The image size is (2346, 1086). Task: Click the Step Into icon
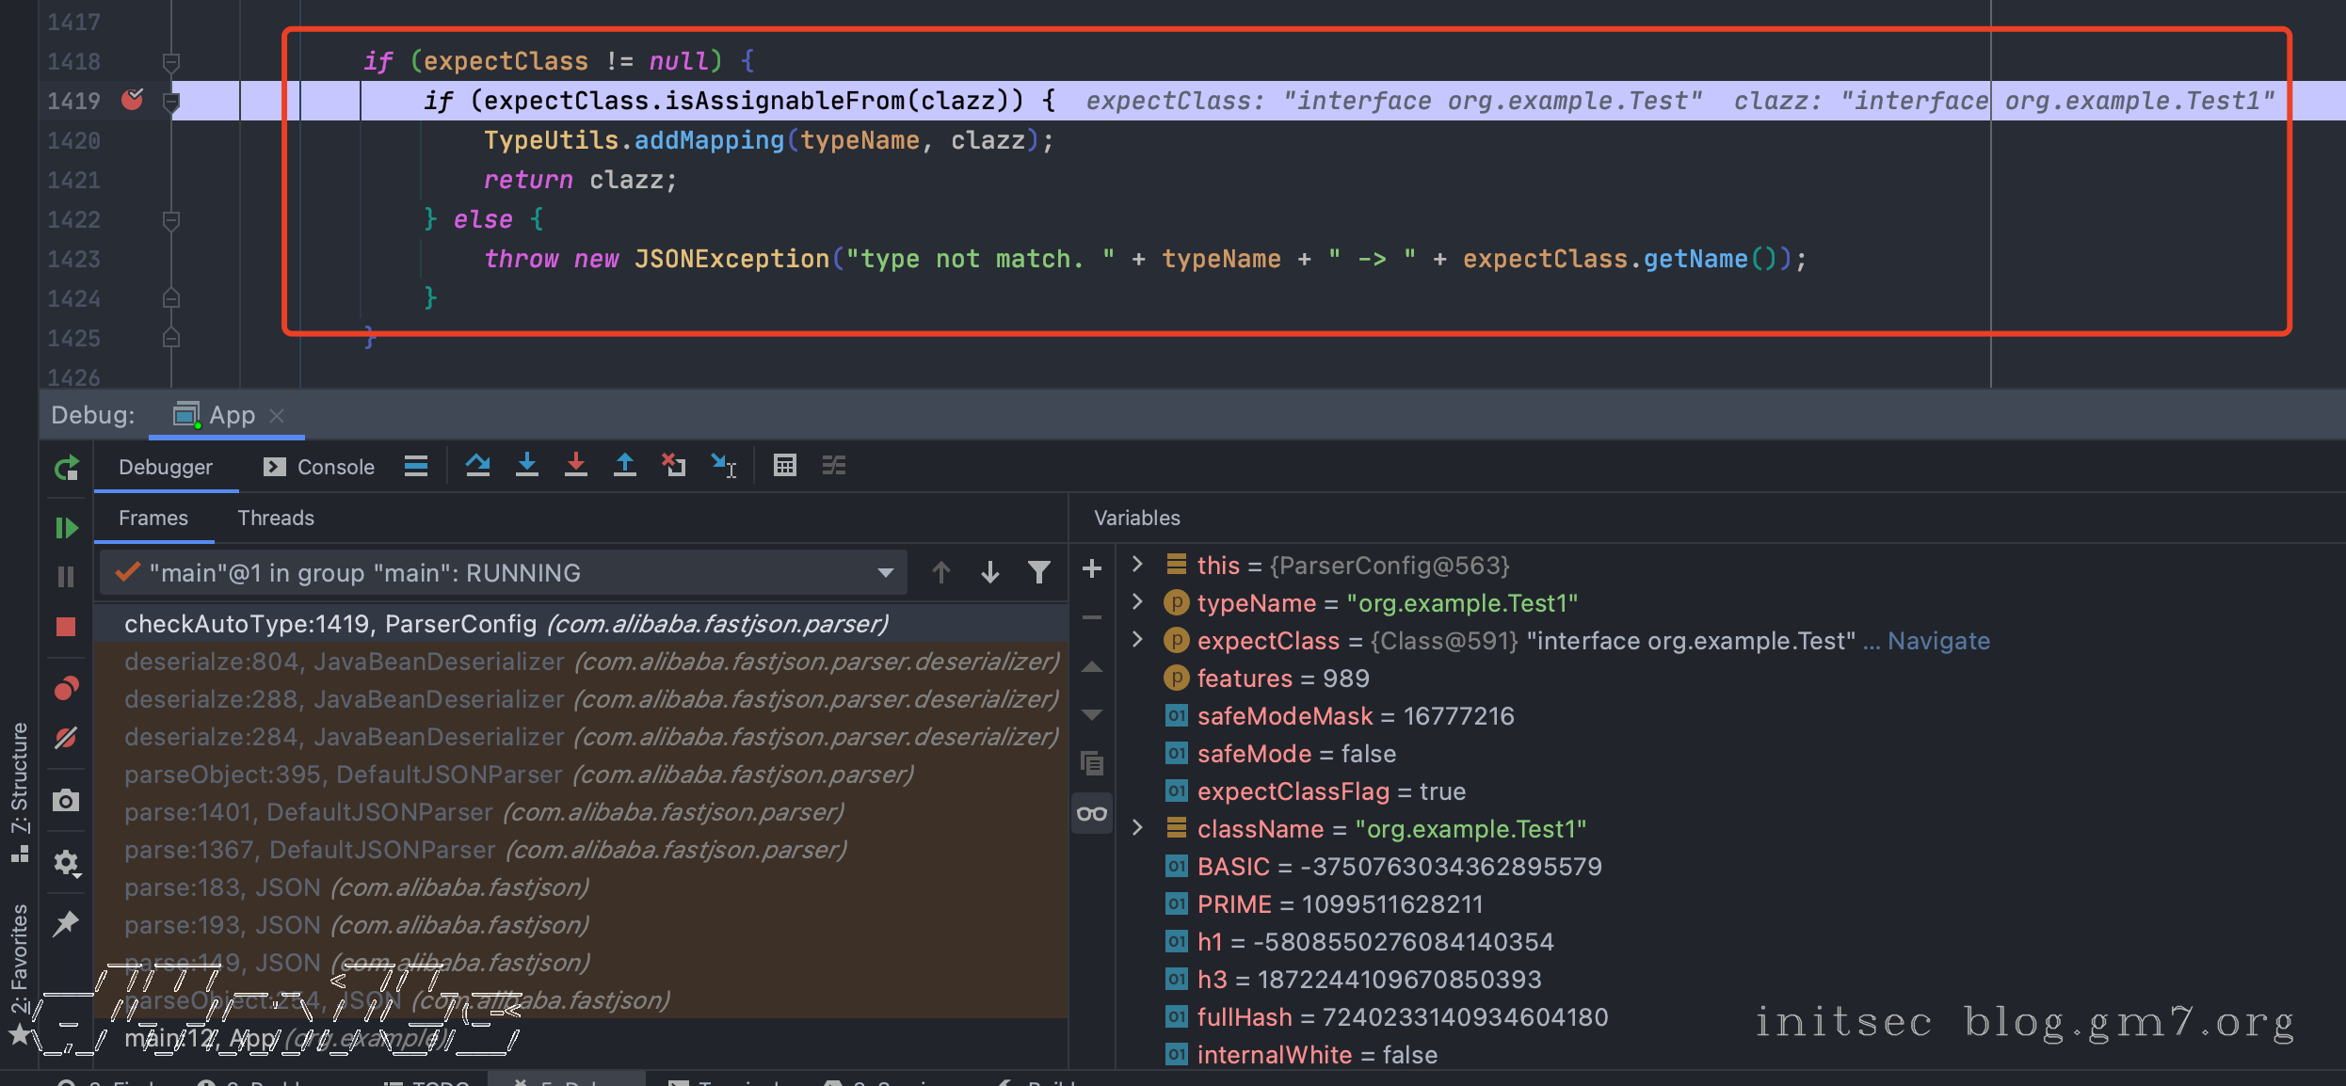527,466
